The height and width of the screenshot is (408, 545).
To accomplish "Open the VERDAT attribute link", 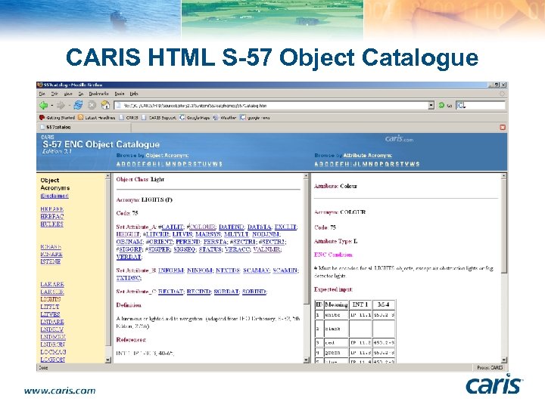I will click(x=129, y=257).
